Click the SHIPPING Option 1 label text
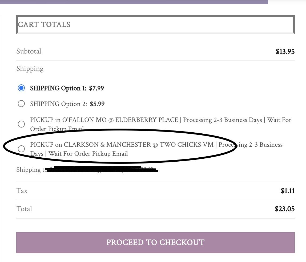 [58, 88]
